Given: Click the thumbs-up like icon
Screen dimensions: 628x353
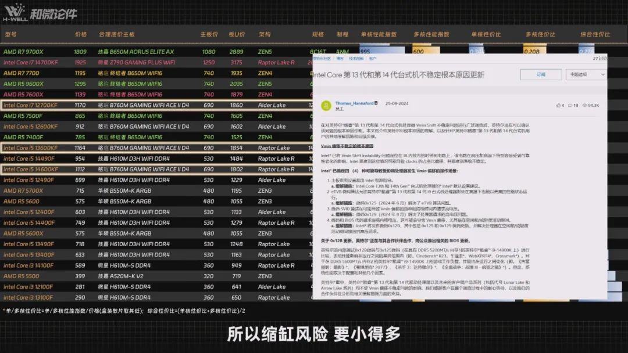Looking at the screenshot, I should 558,106.
